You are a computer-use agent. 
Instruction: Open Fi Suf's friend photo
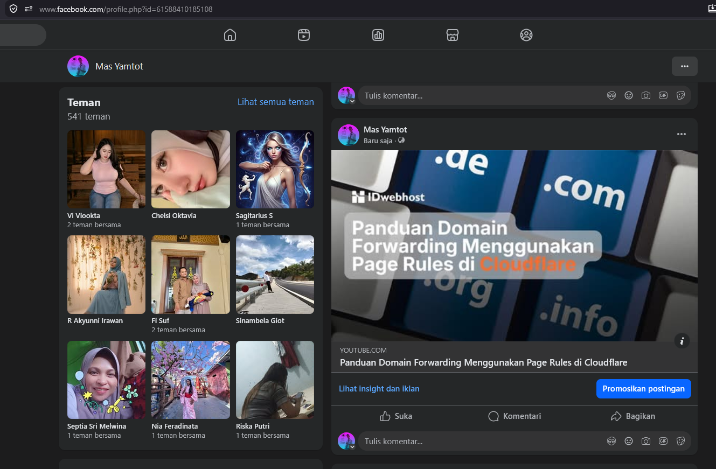click(x=191, y=275)
